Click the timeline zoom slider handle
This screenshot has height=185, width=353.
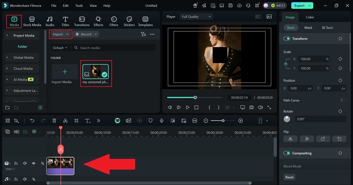click(223, 121)
